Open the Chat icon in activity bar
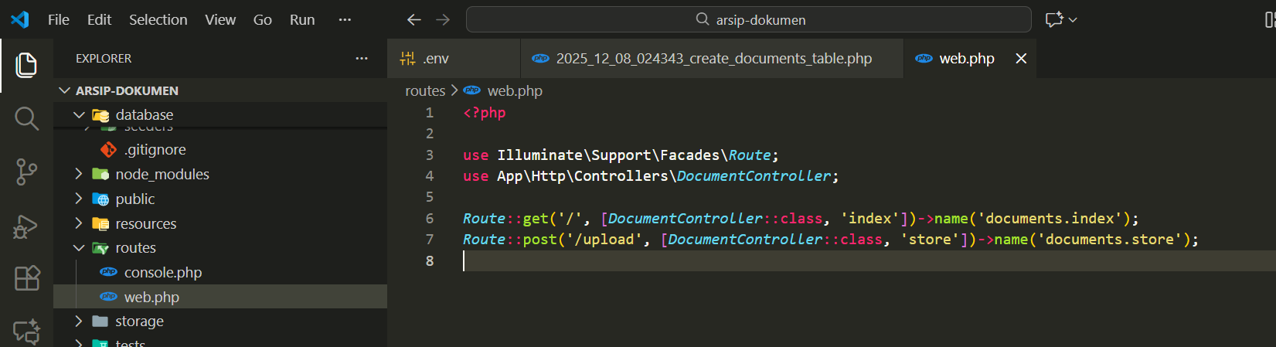The image size is (1276, 347). 26,332
